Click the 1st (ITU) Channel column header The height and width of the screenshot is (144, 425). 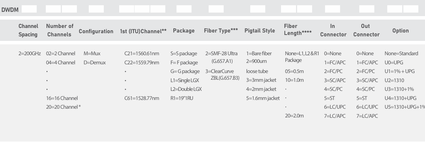[143, 31]
